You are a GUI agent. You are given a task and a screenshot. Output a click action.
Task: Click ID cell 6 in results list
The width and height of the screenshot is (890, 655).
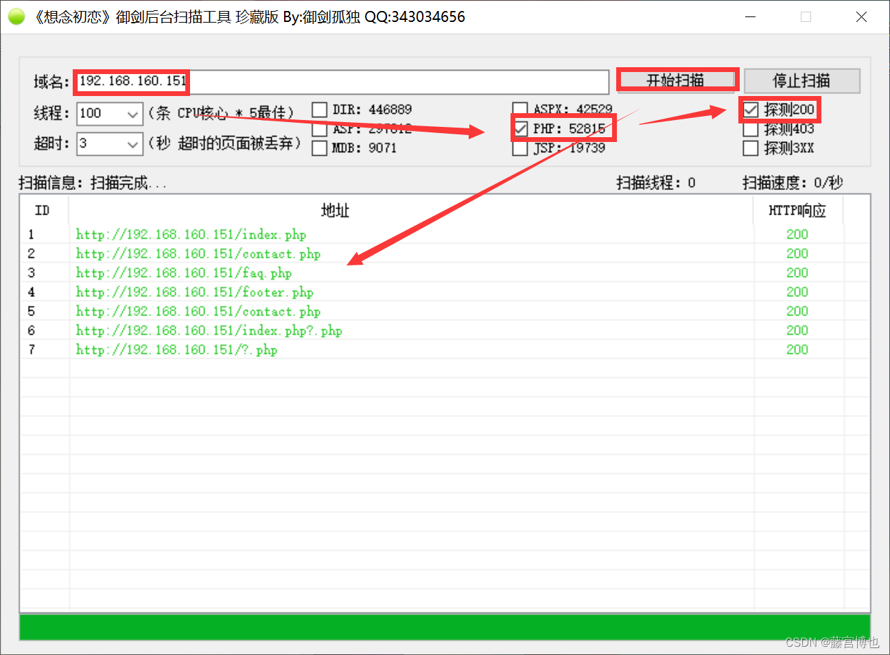31,331
